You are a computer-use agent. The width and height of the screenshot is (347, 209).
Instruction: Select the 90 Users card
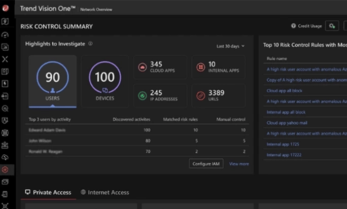pos(53,82)
